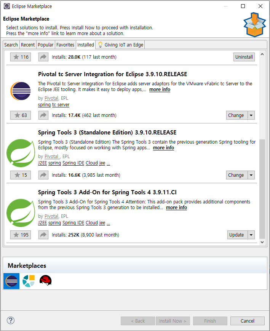Select the Red Hat marketplace icon

(46, 281)
